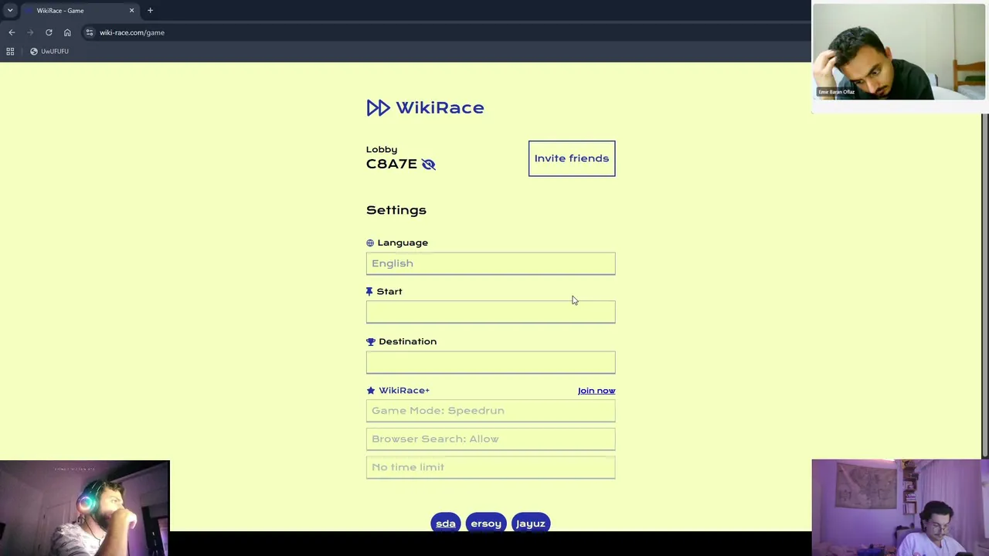989x556 pixels.
Task: Click the Settings heading text
Action: pyautogui.click(x=396, y=210)
